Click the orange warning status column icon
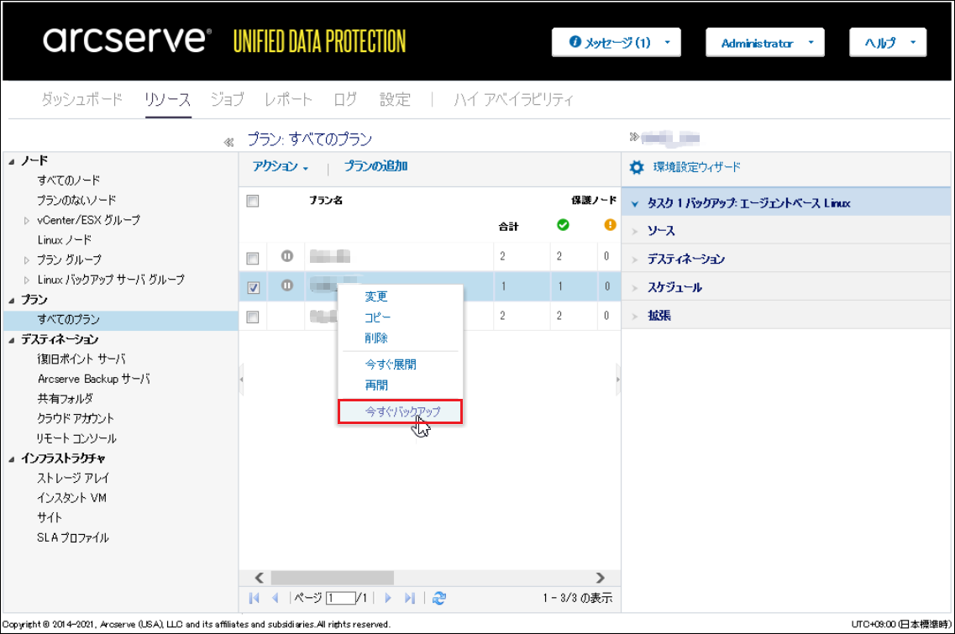955x634 pixels. (610, 225)
